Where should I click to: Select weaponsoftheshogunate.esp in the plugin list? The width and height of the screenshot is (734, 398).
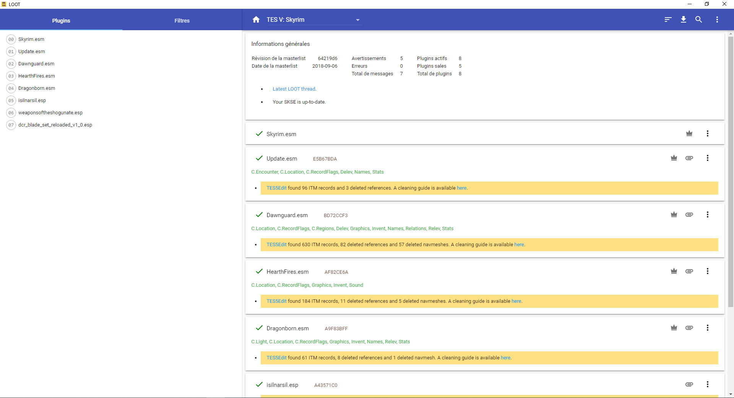(x=50, y=113)
